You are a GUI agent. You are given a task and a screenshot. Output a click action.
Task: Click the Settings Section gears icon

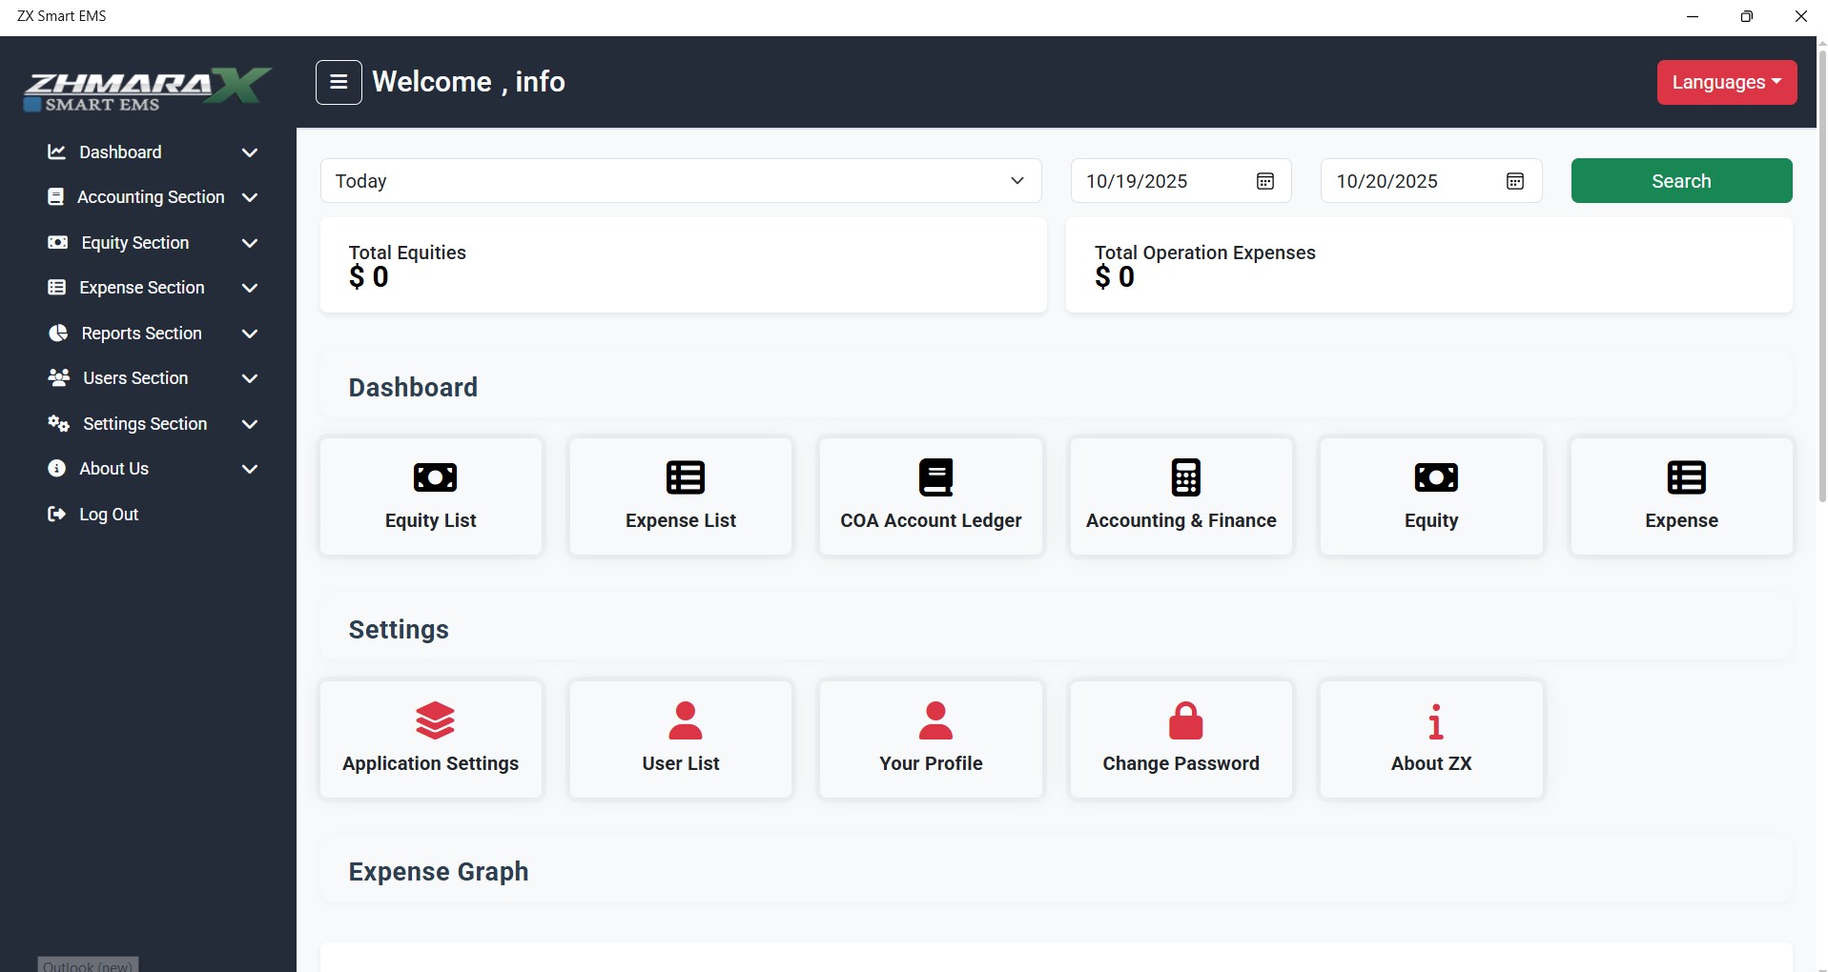coord(58,423)
